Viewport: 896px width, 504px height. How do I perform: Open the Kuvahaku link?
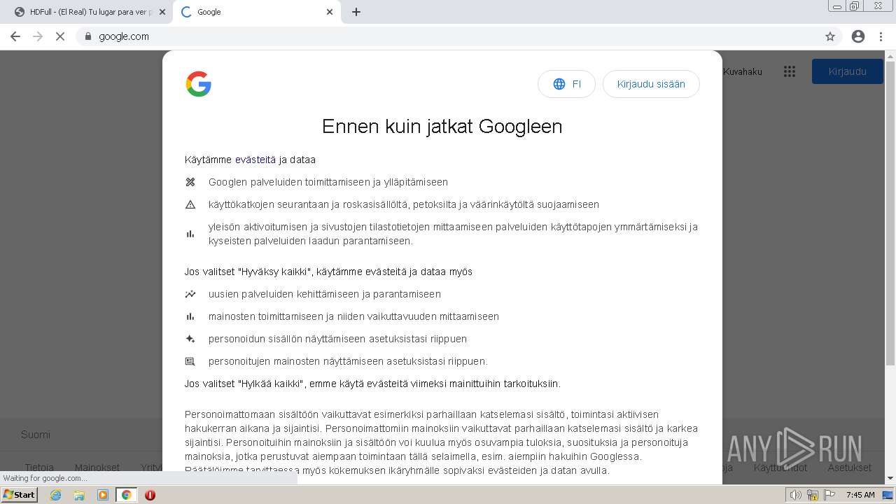click(x=742, y=71)
